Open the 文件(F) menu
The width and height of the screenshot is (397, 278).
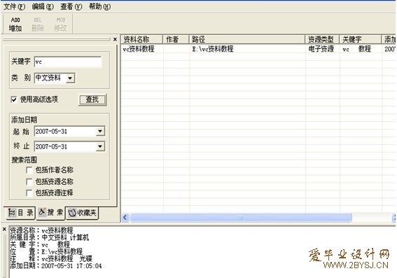pos(14,6)
